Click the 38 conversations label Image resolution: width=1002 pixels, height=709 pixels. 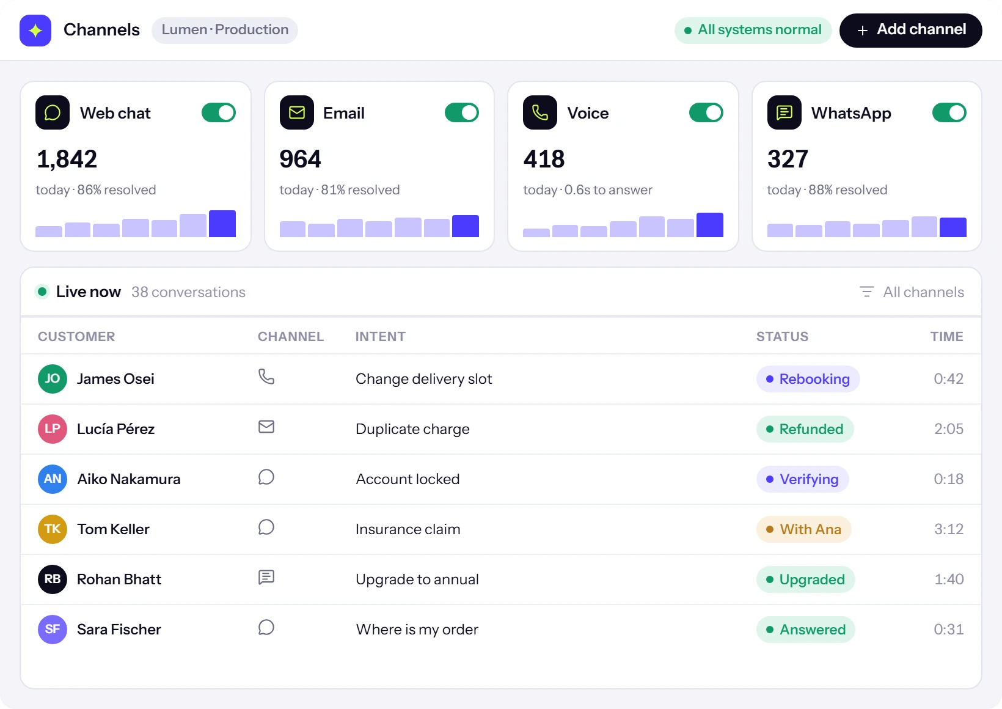pos(188,292)
